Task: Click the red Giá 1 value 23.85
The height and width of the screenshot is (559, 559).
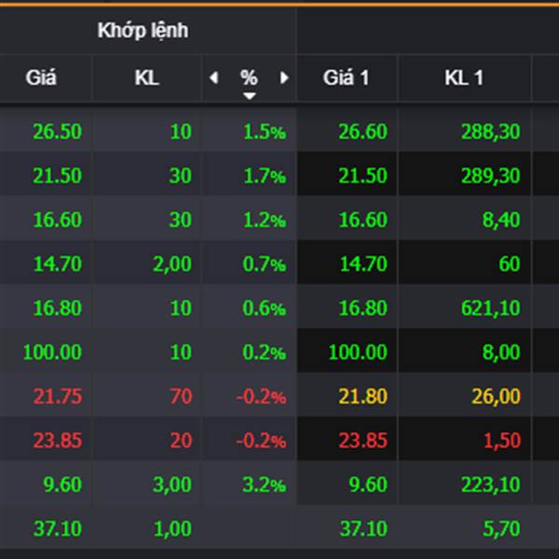Action: (363, 440)
